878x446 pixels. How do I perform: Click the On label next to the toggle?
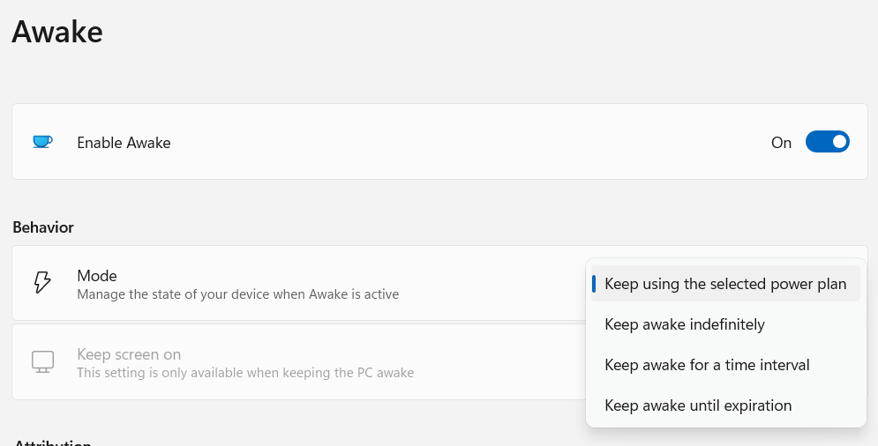pyautogui.click(x=781, y=143)
